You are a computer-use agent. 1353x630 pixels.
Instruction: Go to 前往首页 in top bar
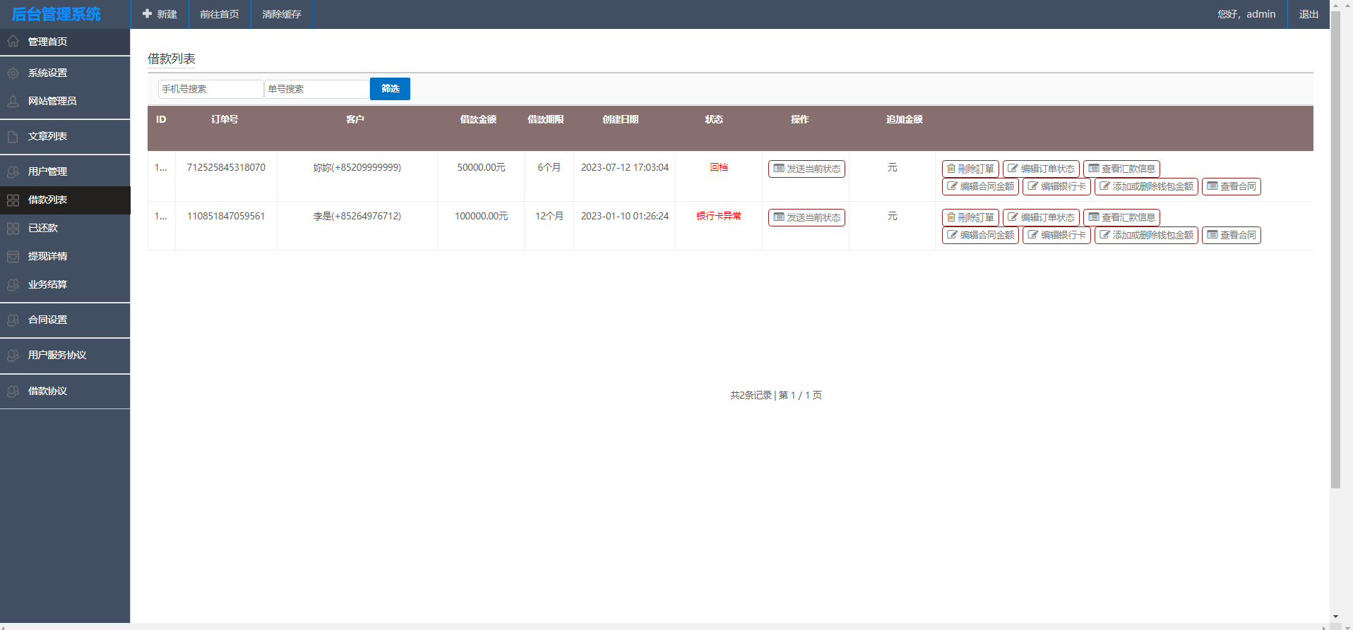(x=220, y=14)
